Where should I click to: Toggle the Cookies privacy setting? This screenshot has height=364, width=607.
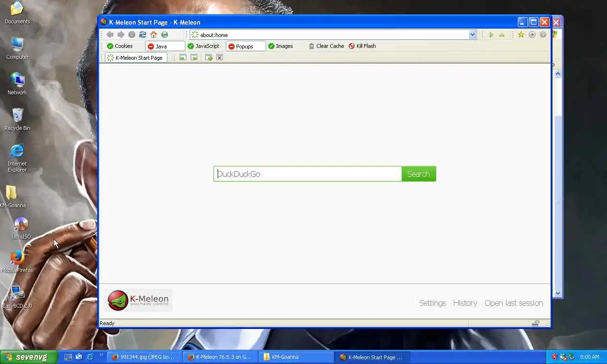[x=120, y=46]
